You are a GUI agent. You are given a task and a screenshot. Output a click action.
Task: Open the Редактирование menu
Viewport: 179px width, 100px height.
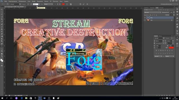[x=13, y=1]
